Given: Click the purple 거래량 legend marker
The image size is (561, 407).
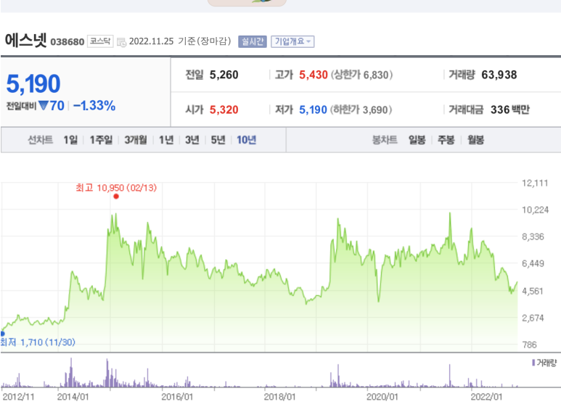Looking at the screenshot, I should point(533,363).
